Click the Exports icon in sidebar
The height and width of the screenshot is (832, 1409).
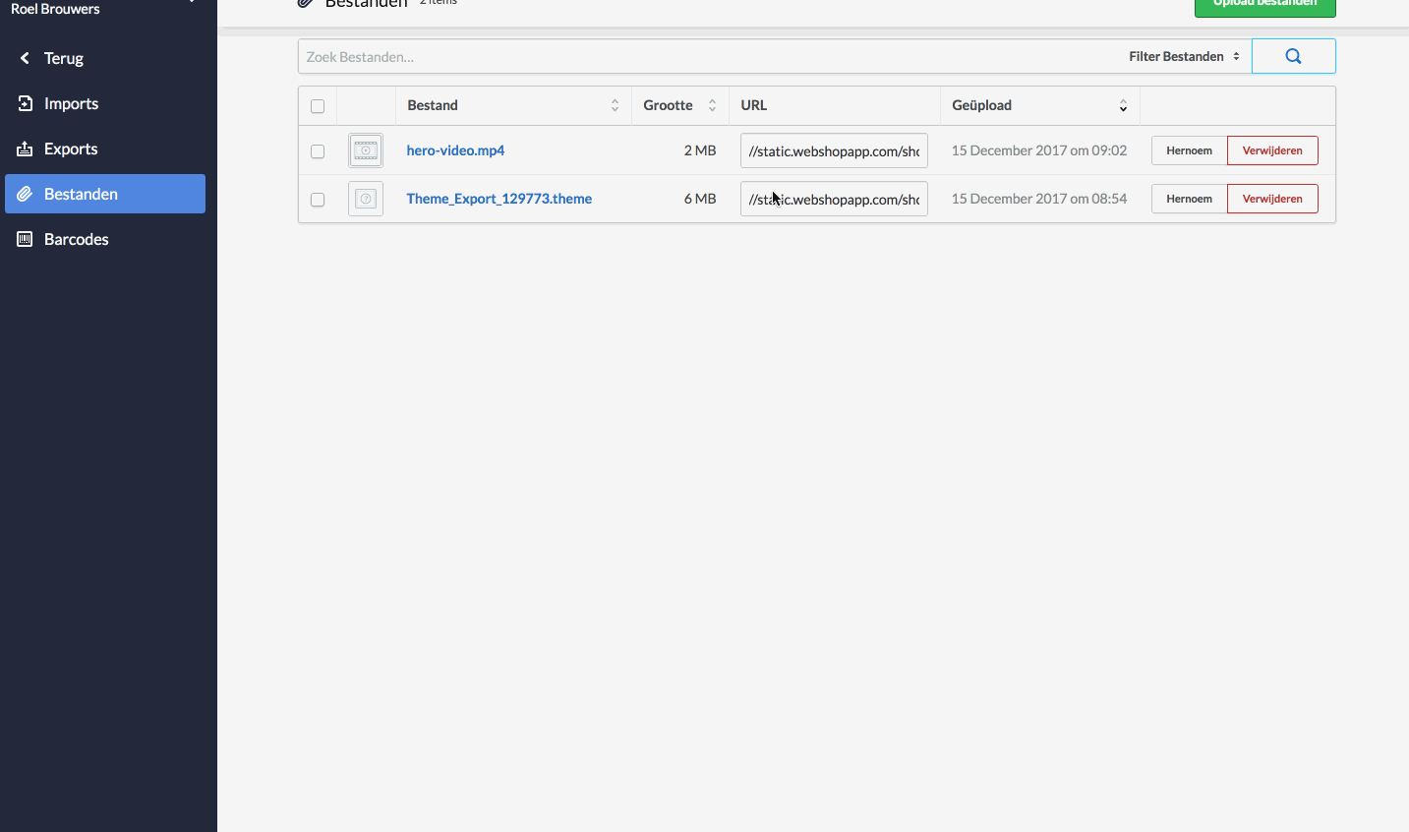pos(25,149)
